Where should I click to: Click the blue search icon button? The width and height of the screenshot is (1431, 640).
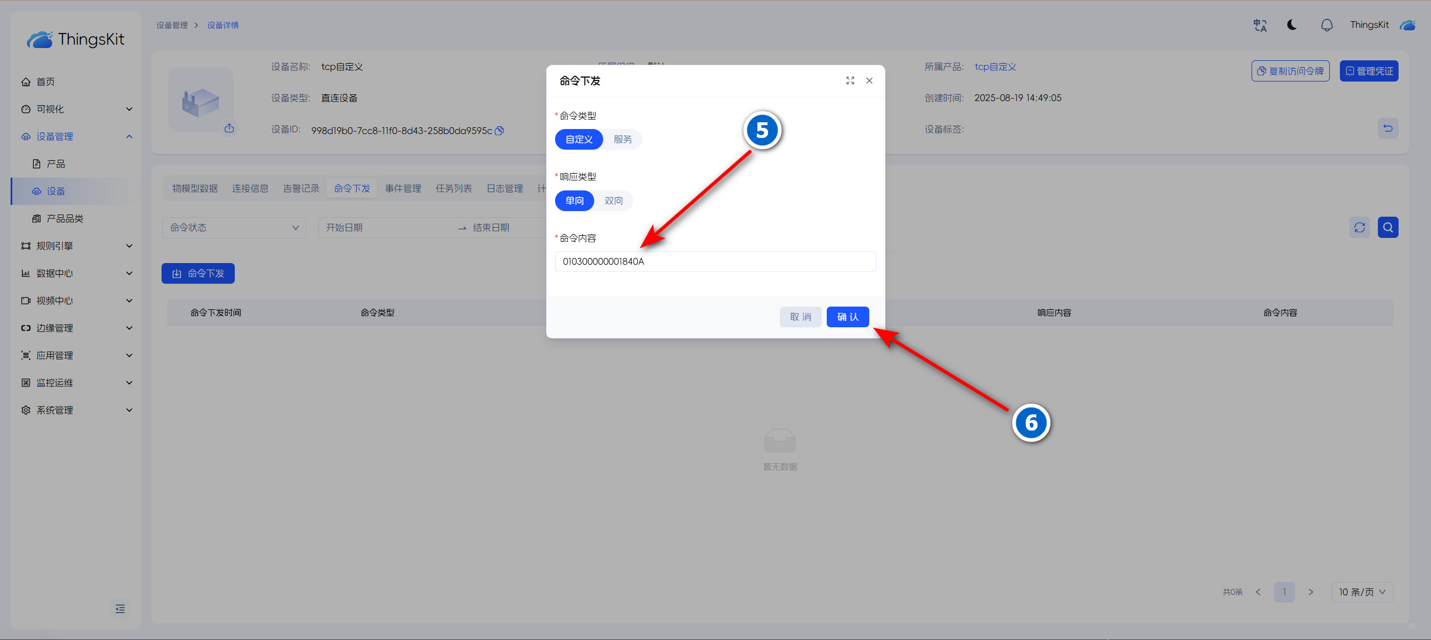click(1387, 227)
